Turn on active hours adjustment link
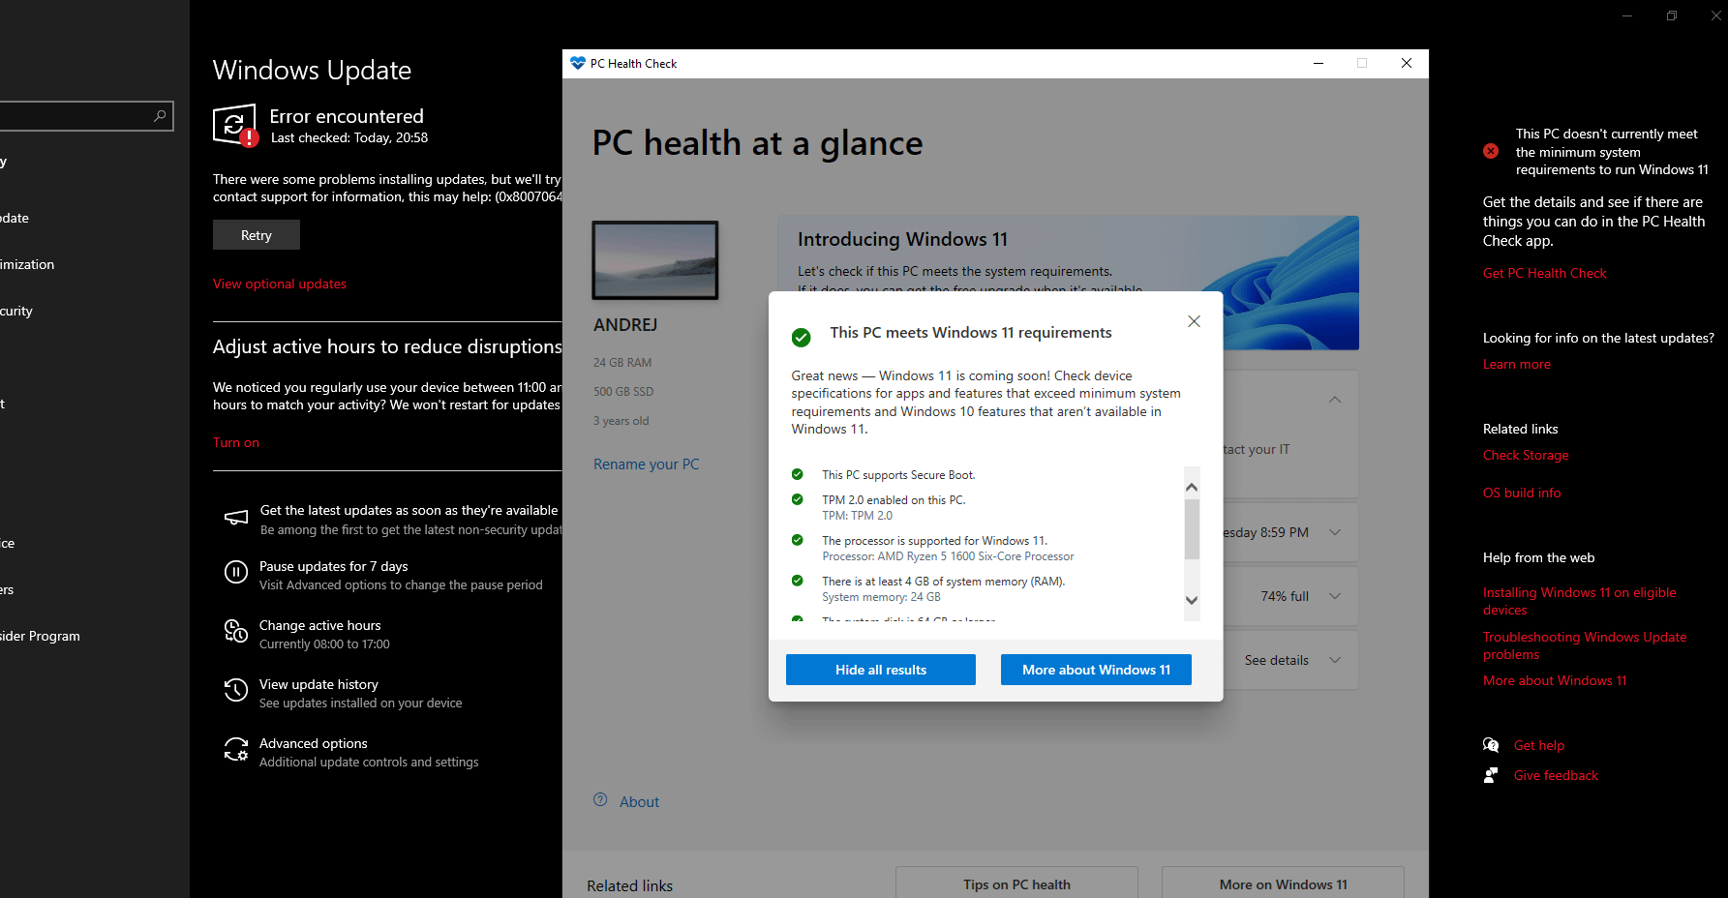This screenshot has width=1728, height=898. 236,442
